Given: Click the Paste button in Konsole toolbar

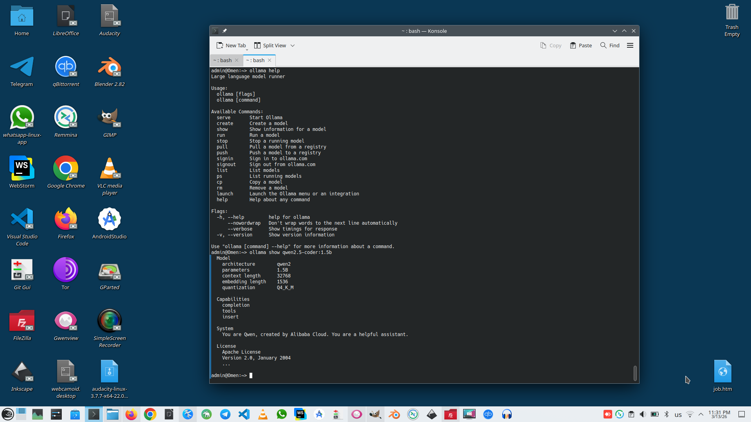Looking at the screenshot, I should [x=581, y=45].
